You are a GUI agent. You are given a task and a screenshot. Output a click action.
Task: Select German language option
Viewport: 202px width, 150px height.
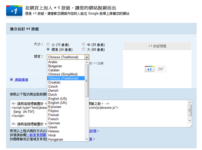pyautogui.click(x=66, y=123)
